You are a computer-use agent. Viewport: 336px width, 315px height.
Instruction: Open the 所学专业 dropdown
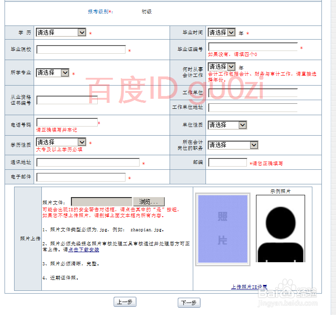click(52, 72)
